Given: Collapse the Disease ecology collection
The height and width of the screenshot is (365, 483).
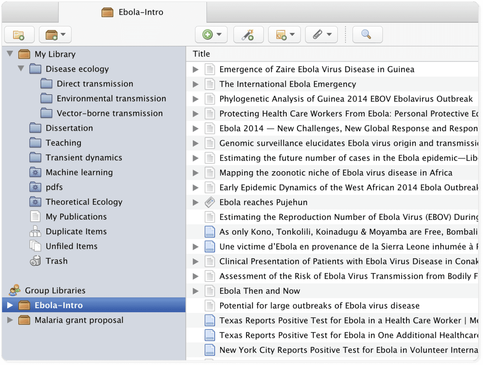Looking at the screenshot, I should click(x=21, y=69).
